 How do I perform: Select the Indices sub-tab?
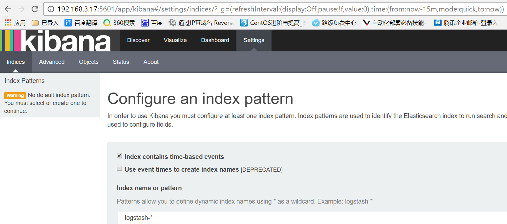pos(16,62)
